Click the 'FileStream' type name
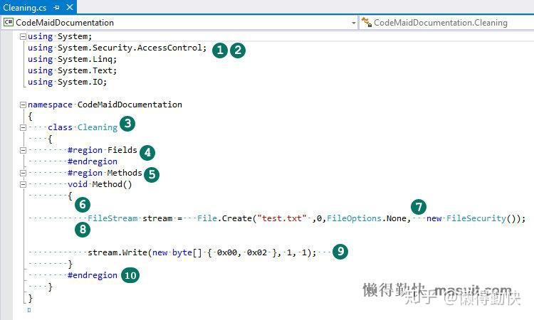Screen dimensions: 534x320 pos(112,218)
